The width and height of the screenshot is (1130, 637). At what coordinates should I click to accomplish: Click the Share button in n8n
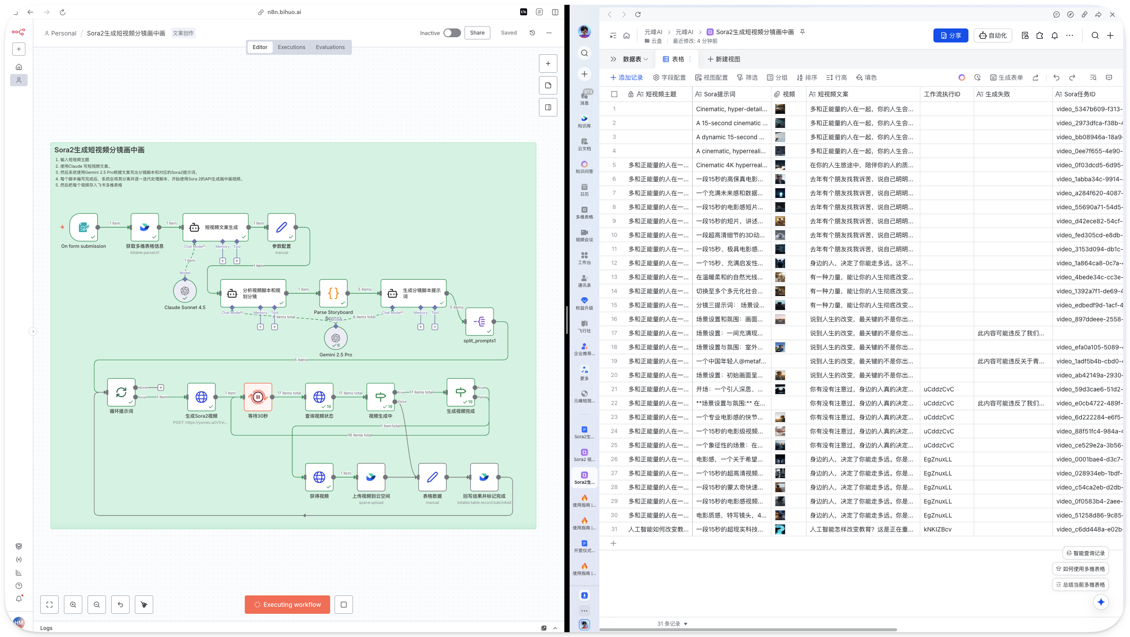[x=477, y=32]
